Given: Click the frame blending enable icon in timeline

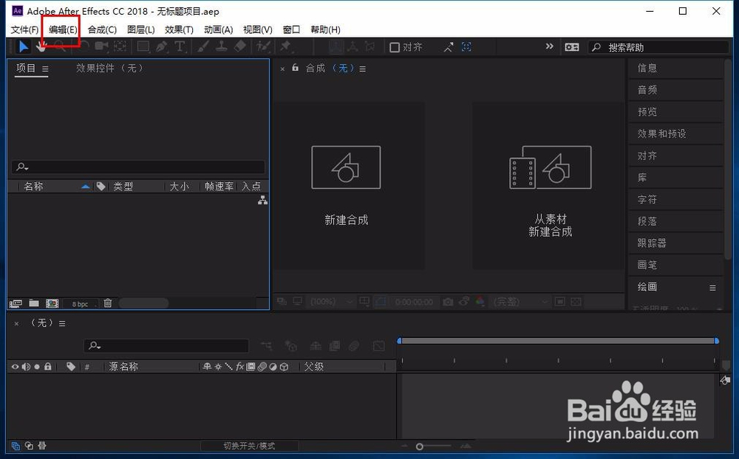Looking at the screenshot, I should [335, 346].
